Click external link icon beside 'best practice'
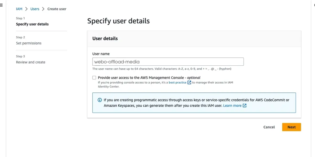 point(189,83)
